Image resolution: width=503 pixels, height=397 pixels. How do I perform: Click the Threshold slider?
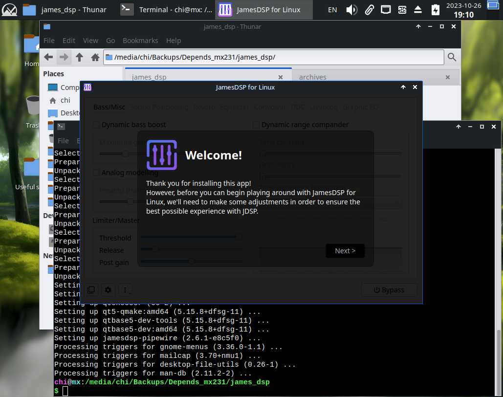(191, 238)
